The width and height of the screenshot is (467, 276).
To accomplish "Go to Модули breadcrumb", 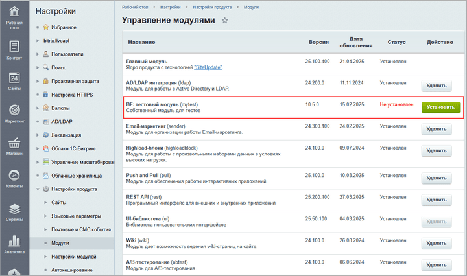I will [251, 7].
